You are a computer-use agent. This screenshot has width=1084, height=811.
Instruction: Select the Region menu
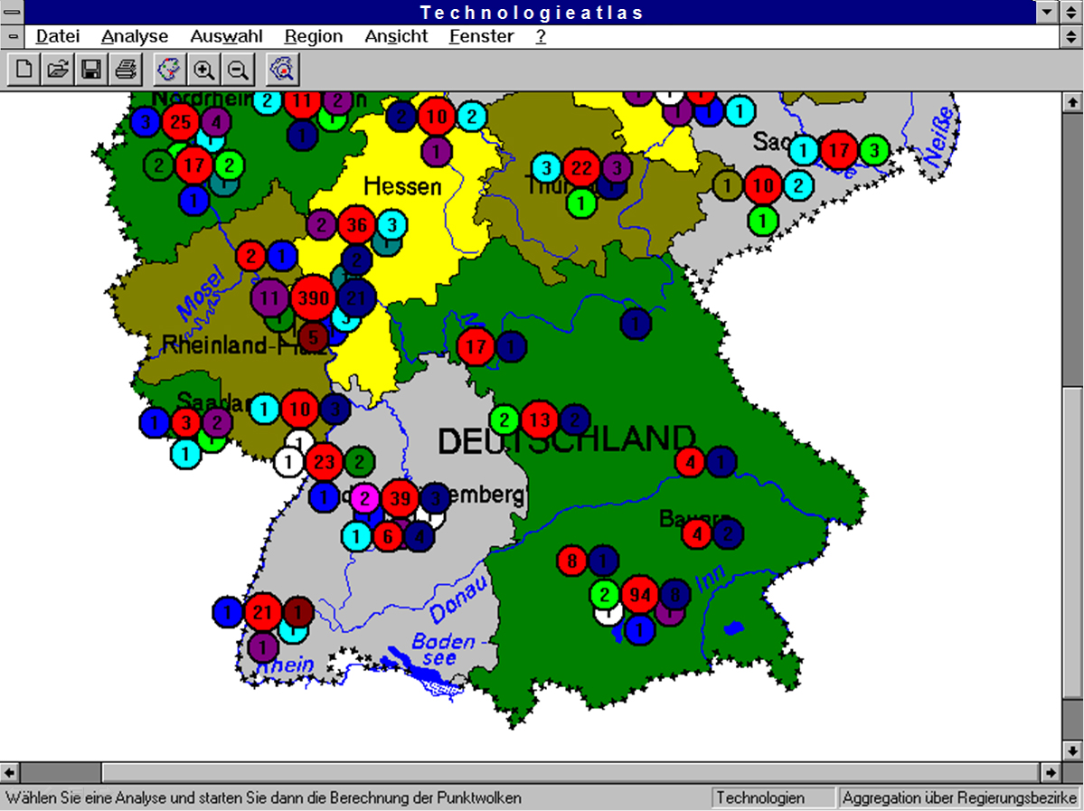coord(314,37)
